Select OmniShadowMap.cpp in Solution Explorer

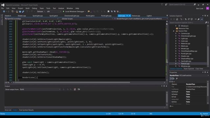point(189,51)
